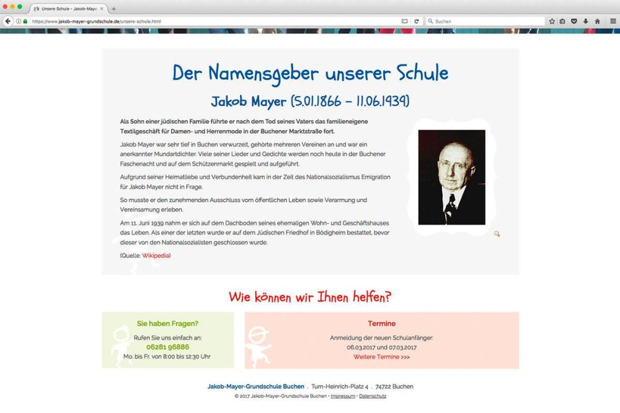Save the page to Pocket
Image resolution: width=620 pixels, height=413 pixels.
573,20
